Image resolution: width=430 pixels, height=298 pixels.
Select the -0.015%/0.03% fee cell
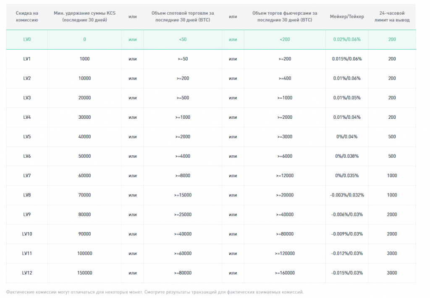coord(347,273)
